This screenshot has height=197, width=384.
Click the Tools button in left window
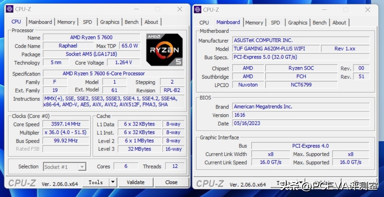tap(96, 182)
